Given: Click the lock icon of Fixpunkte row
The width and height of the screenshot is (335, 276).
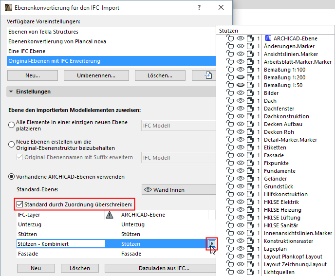Looking at the screenshot, I should (x=230, y=163).
